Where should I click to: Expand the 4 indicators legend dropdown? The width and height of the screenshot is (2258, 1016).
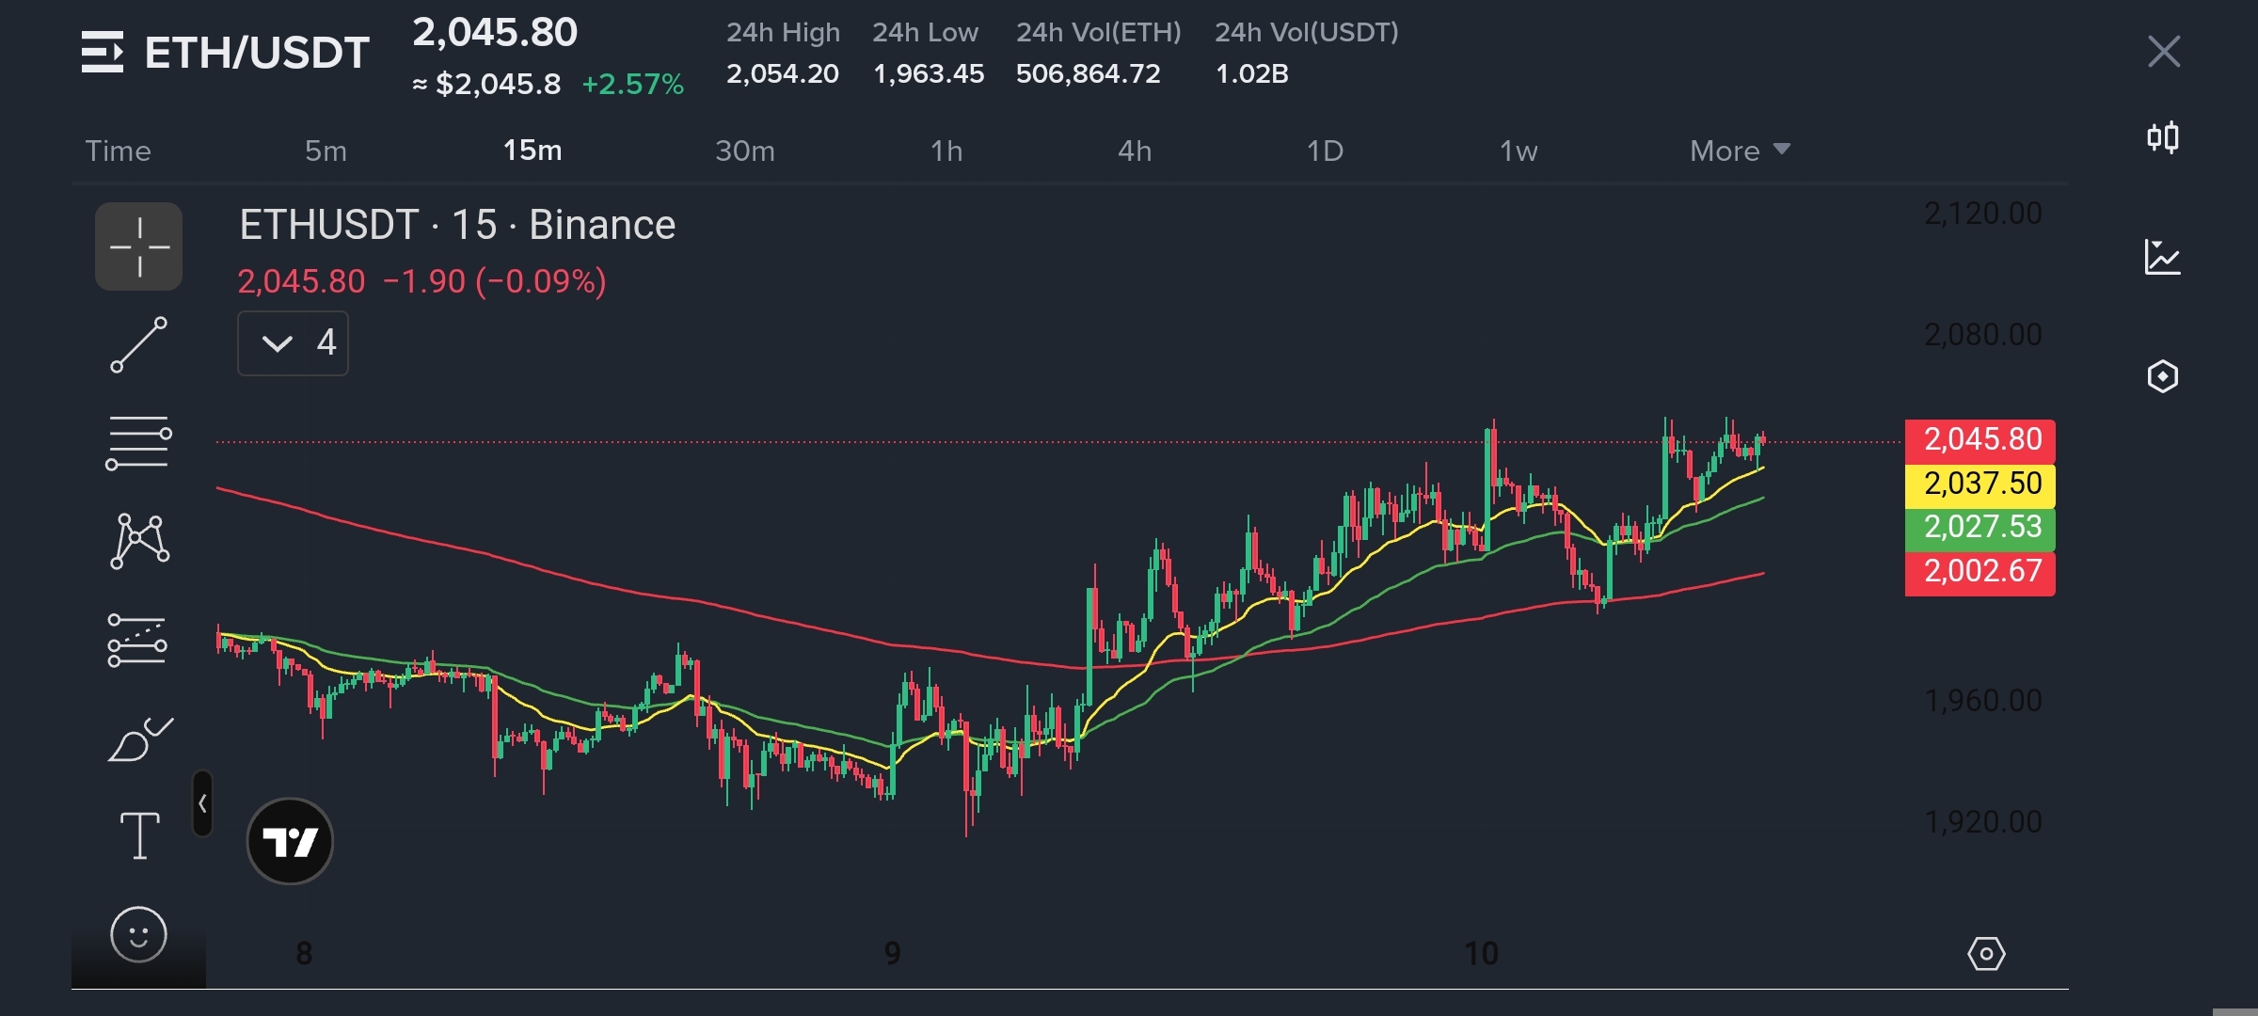(x=293, y=343)
